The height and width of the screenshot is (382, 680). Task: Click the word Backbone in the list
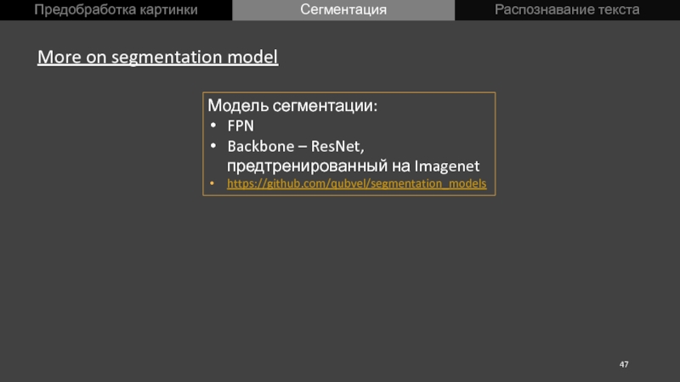point(261,146)
